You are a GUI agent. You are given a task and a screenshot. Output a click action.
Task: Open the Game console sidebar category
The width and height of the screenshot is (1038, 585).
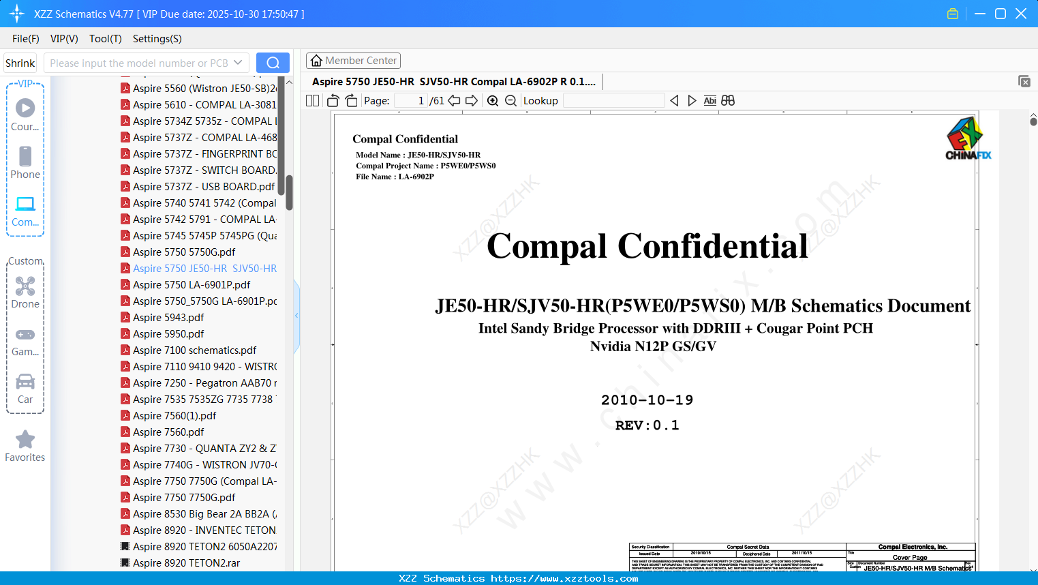click(25, 341)
